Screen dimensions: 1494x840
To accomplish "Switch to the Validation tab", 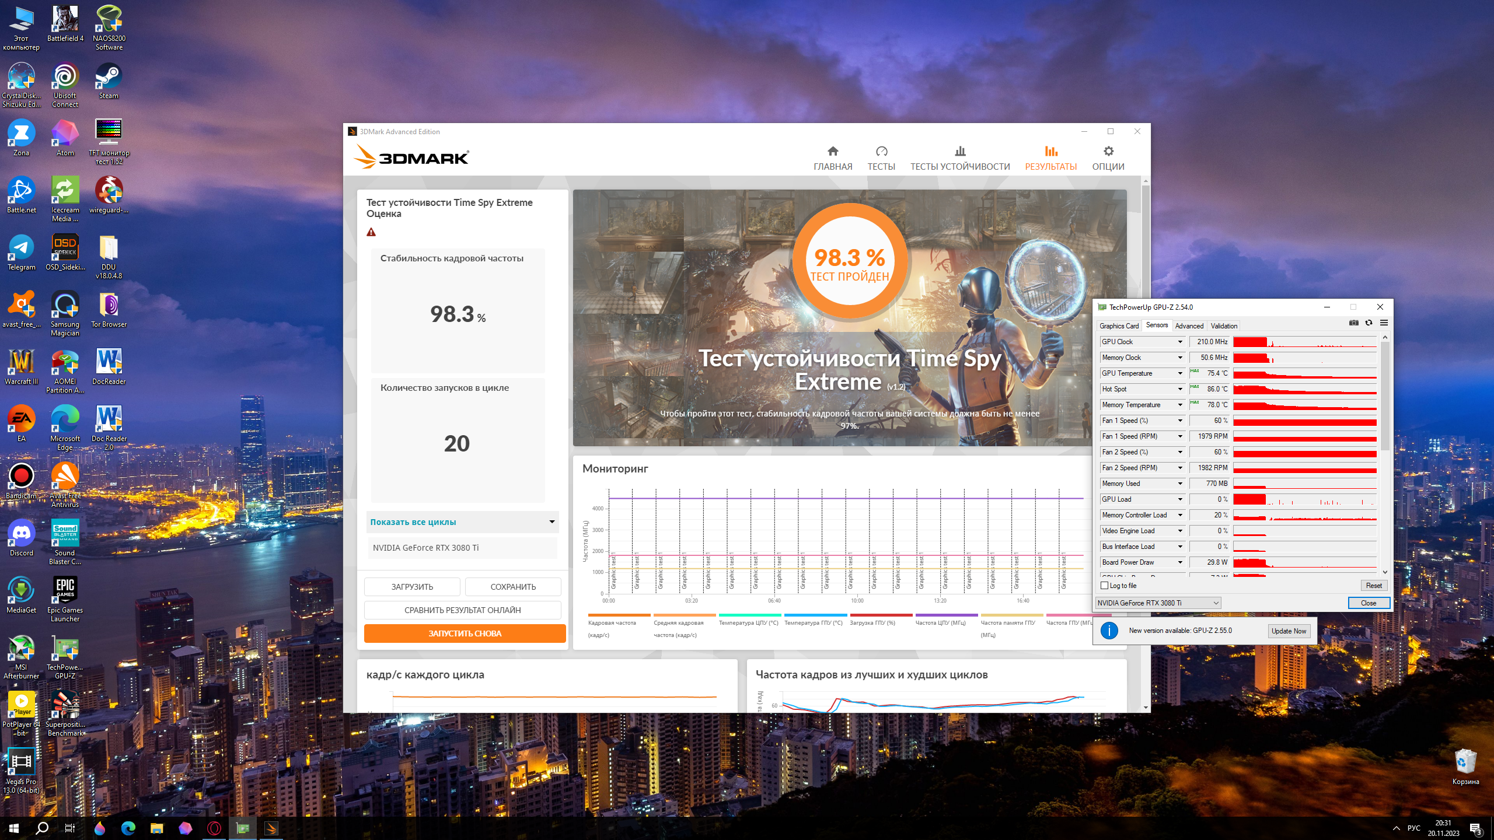I will coord(1223,326).
